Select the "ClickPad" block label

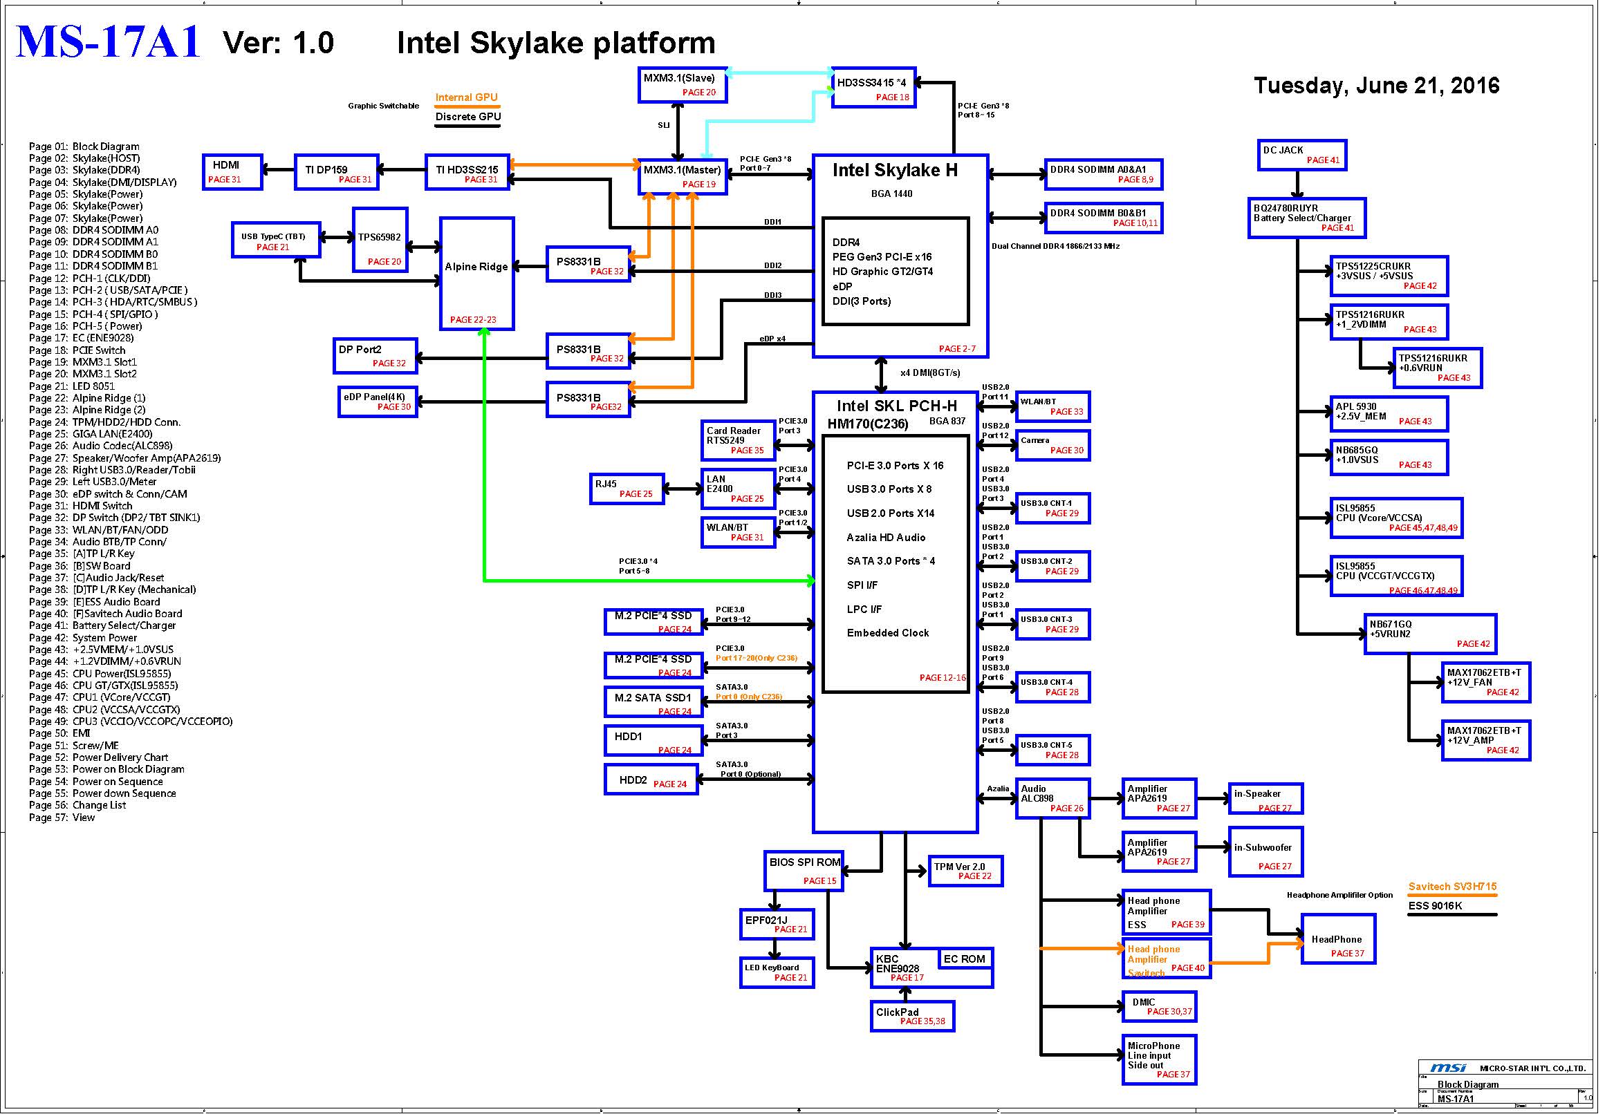tap(897, 1012)
